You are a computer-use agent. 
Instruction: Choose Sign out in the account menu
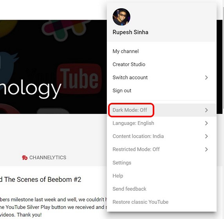pos(162,91)
